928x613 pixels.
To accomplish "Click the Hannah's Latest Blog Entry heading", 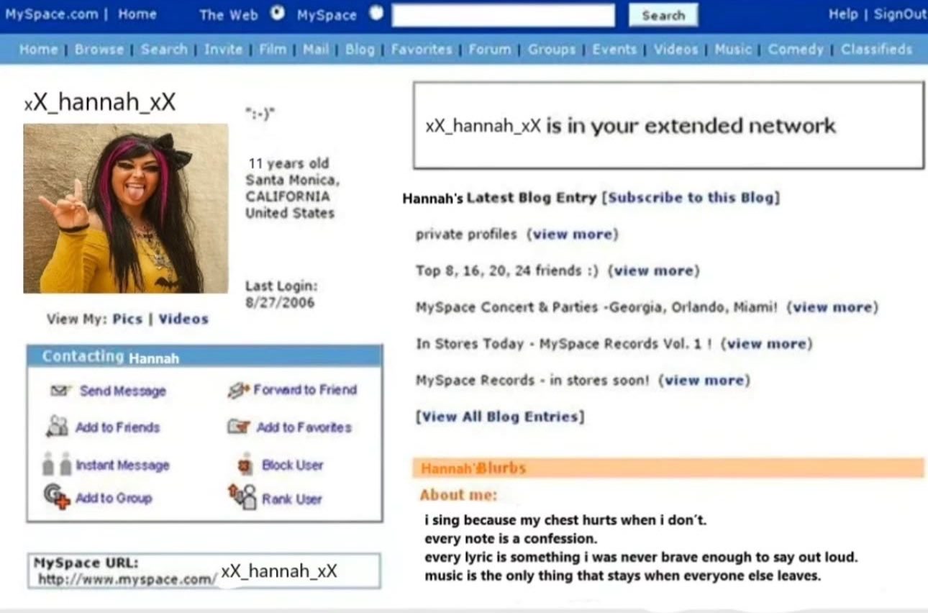I will coord(499,197).
